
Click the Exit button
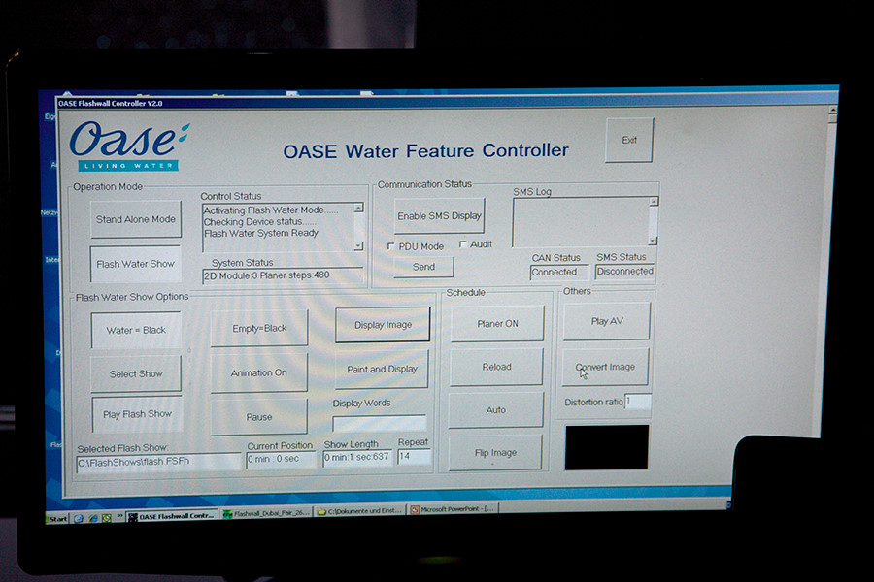(629, 140)
